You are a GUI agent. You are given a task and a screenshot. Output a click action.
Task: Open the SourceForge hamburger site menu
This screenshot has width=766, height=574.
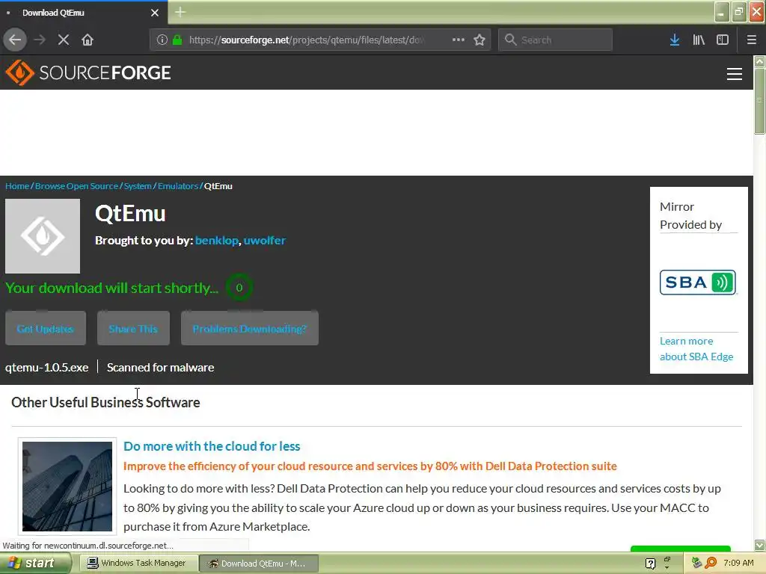(735, 74)
